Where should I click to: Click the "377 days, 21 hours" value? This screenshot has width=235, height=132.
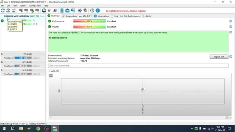coord(89,55)
